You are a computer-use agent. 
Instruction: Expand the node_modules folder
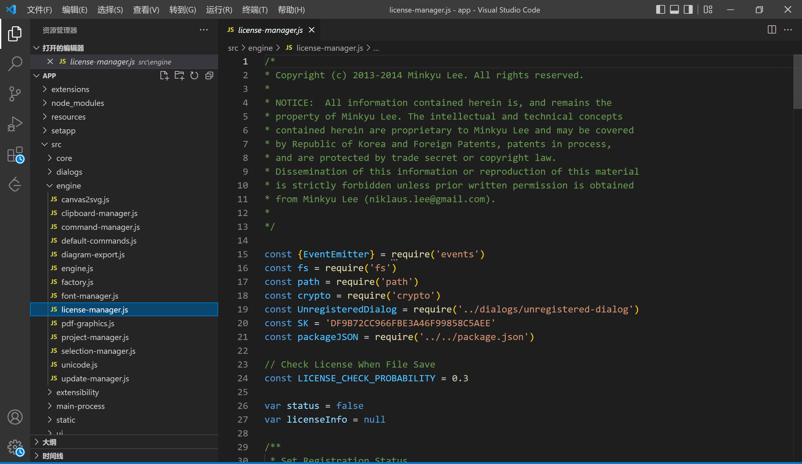coord(124,103)
